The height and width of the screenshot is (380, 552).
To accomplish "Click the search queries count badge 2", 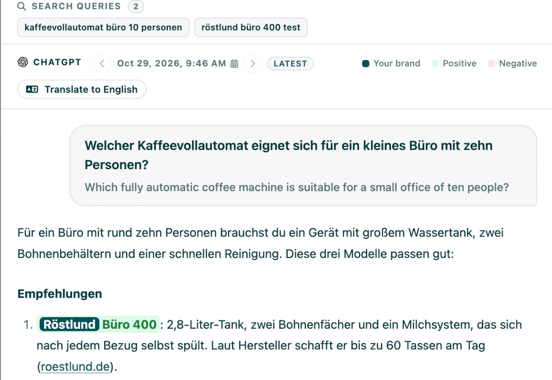I will (136, 6).
